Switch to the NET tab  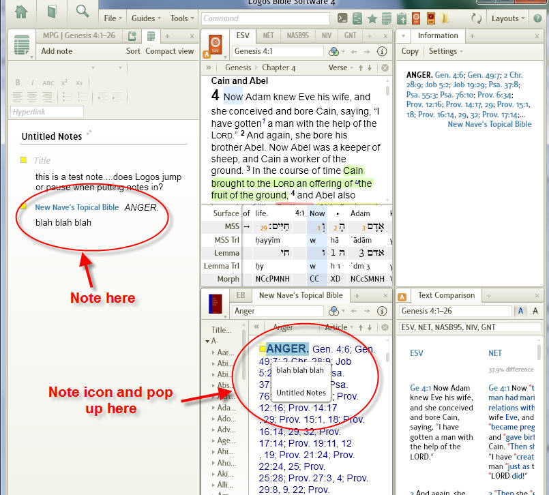pyautogui.click(x=268, y=35)
